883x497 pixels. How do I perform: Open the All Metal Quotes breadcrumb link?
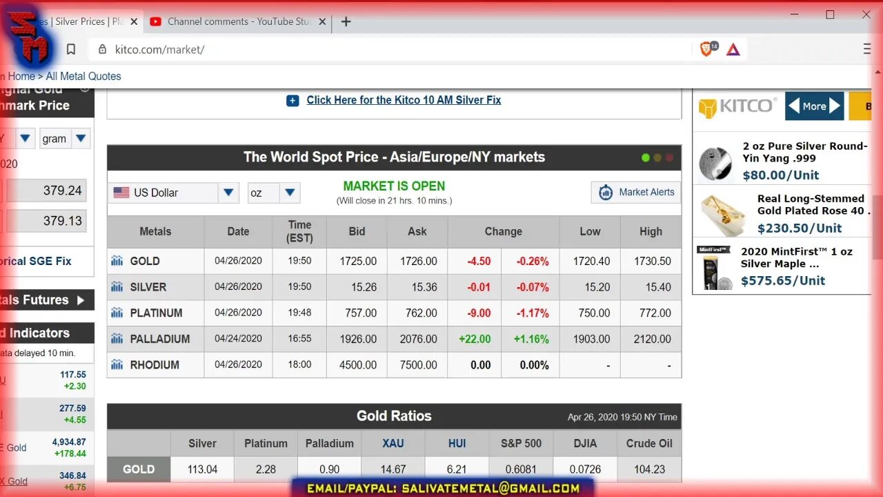(x=83, y=77)
